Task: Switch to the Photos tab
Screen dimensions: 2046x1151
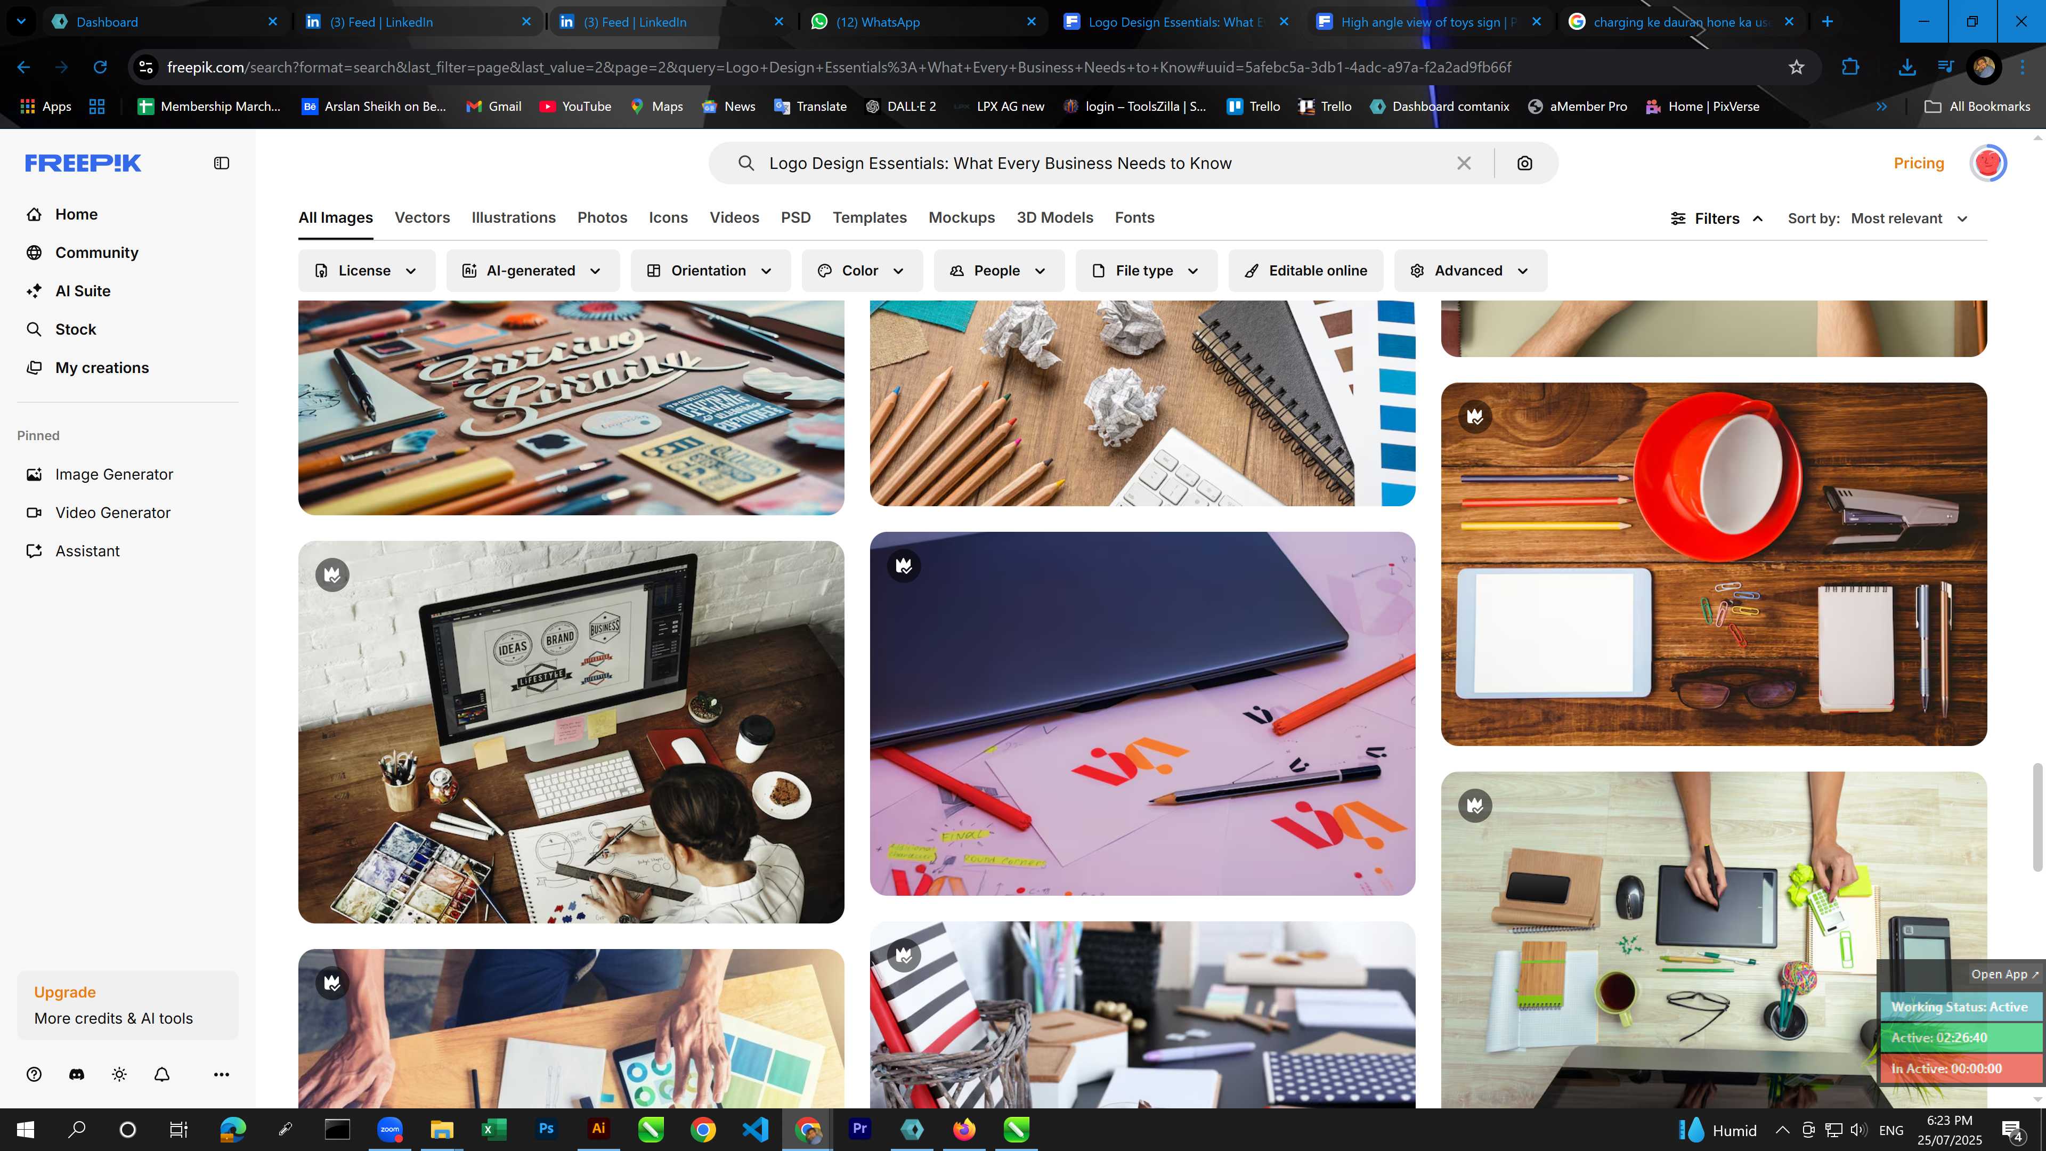Action: (x=602, y=217)
